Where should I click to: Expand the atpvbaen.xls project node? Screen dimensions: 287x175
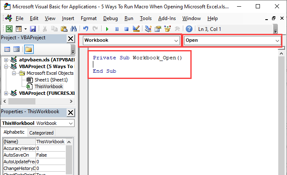6,60
